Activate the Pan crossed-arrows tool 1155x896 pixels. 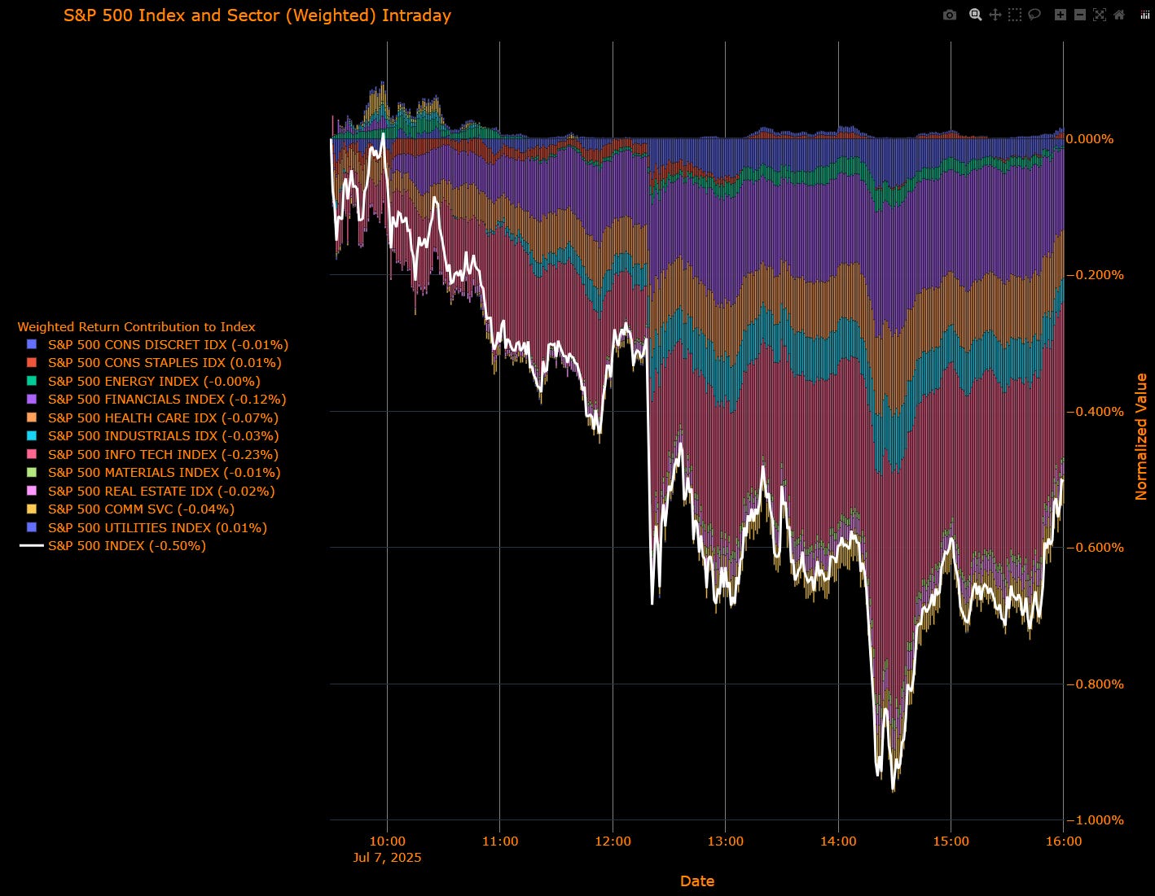pos(995,15)
